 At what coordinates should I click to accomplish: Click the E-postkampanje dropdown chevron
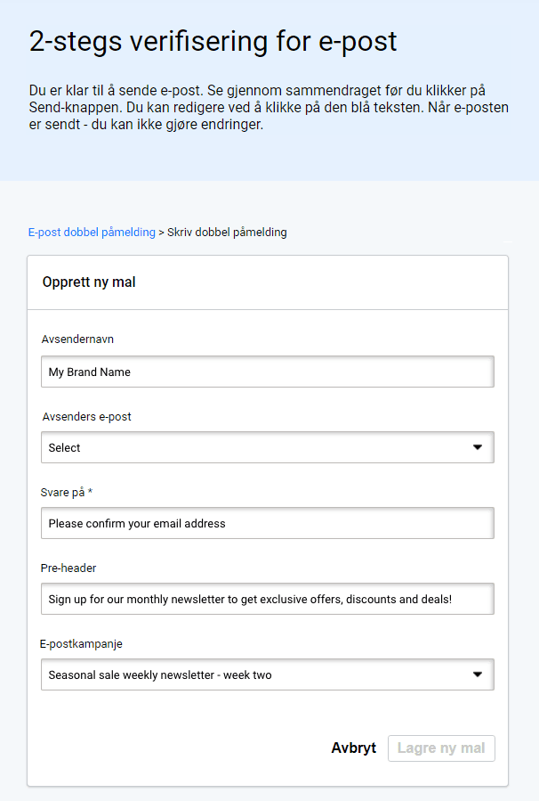pos(479,674)
